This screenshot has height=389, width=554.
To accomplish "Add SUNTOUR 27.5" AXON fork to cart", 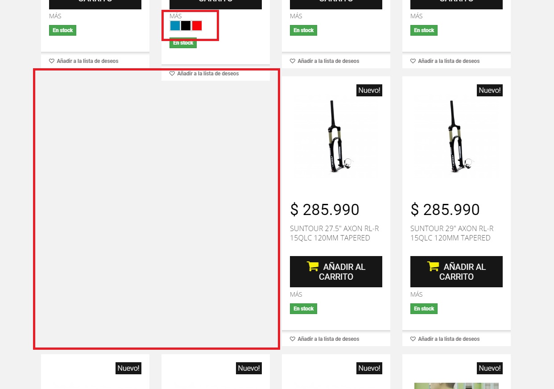I will tap(336, 272).
